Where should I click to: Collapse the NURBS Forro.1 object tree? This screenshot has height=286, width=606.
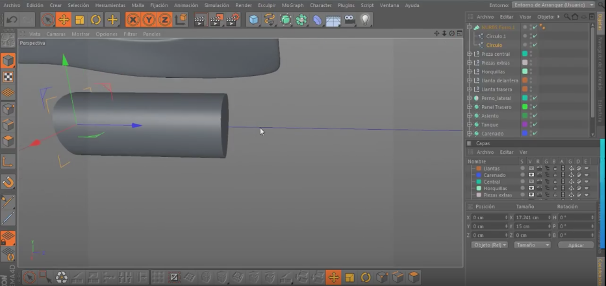coord(469,27)
